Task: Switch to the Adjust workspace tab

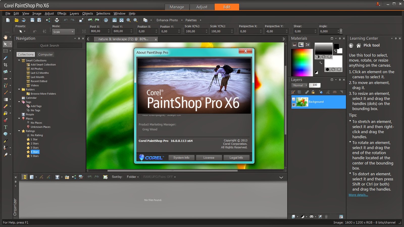Action: (x=202, y=7)
